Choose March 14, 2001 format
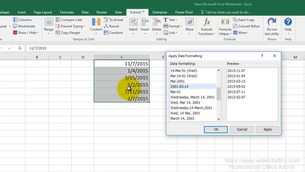The width and height of the screenshot is (305, 172). coord(193,118)
